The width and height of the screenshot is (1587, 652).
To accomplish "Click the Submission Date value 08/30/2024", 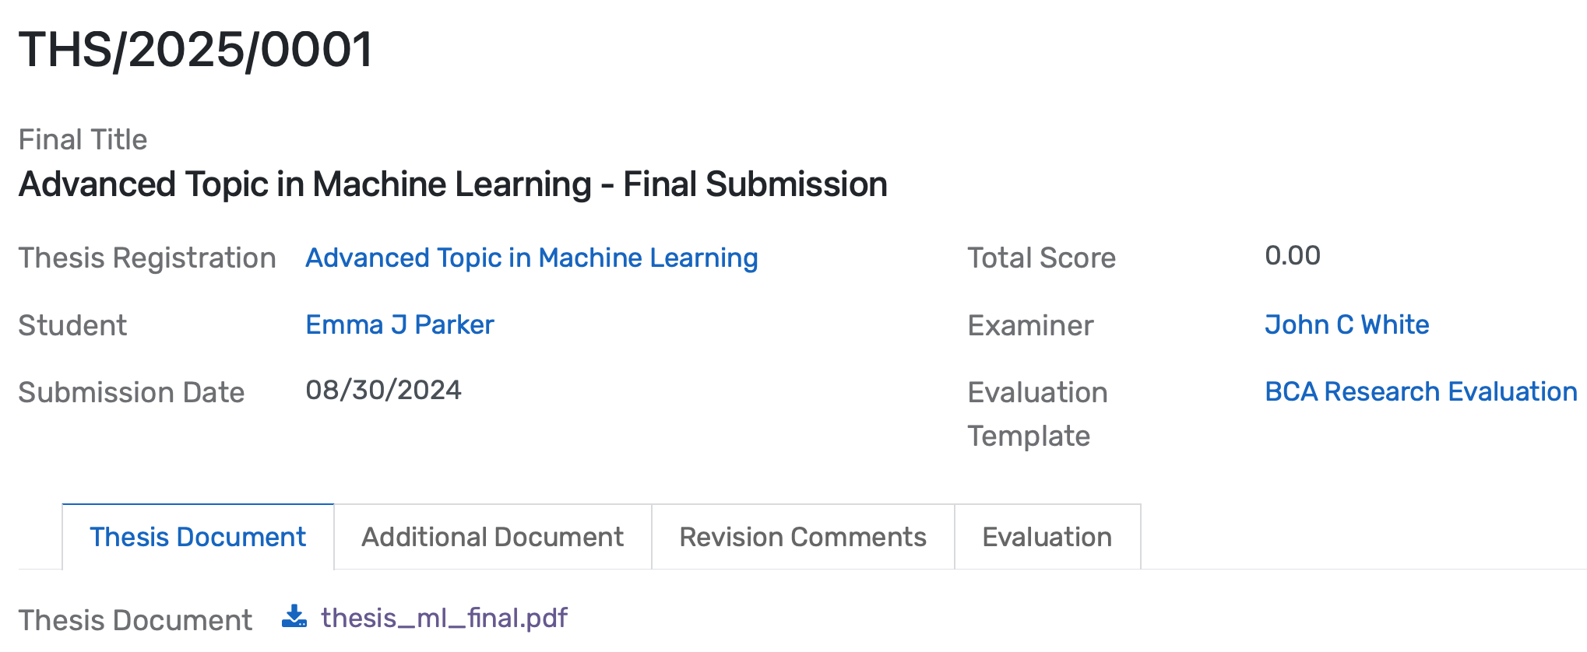I will (x=384, y=391).
